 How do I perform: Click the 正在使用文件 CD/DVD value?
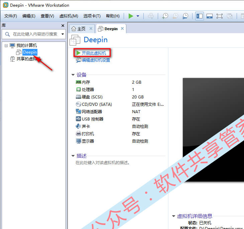(148, 104)
